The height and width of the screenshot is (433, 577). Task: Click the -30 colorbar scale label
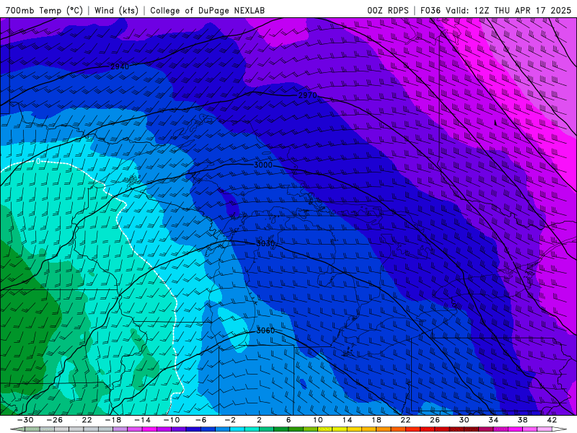[x=25, y=420]
